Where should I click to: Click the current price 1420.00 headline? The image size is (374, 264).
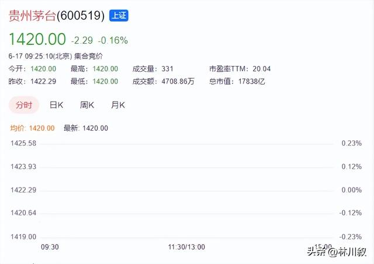coord(37,39)
